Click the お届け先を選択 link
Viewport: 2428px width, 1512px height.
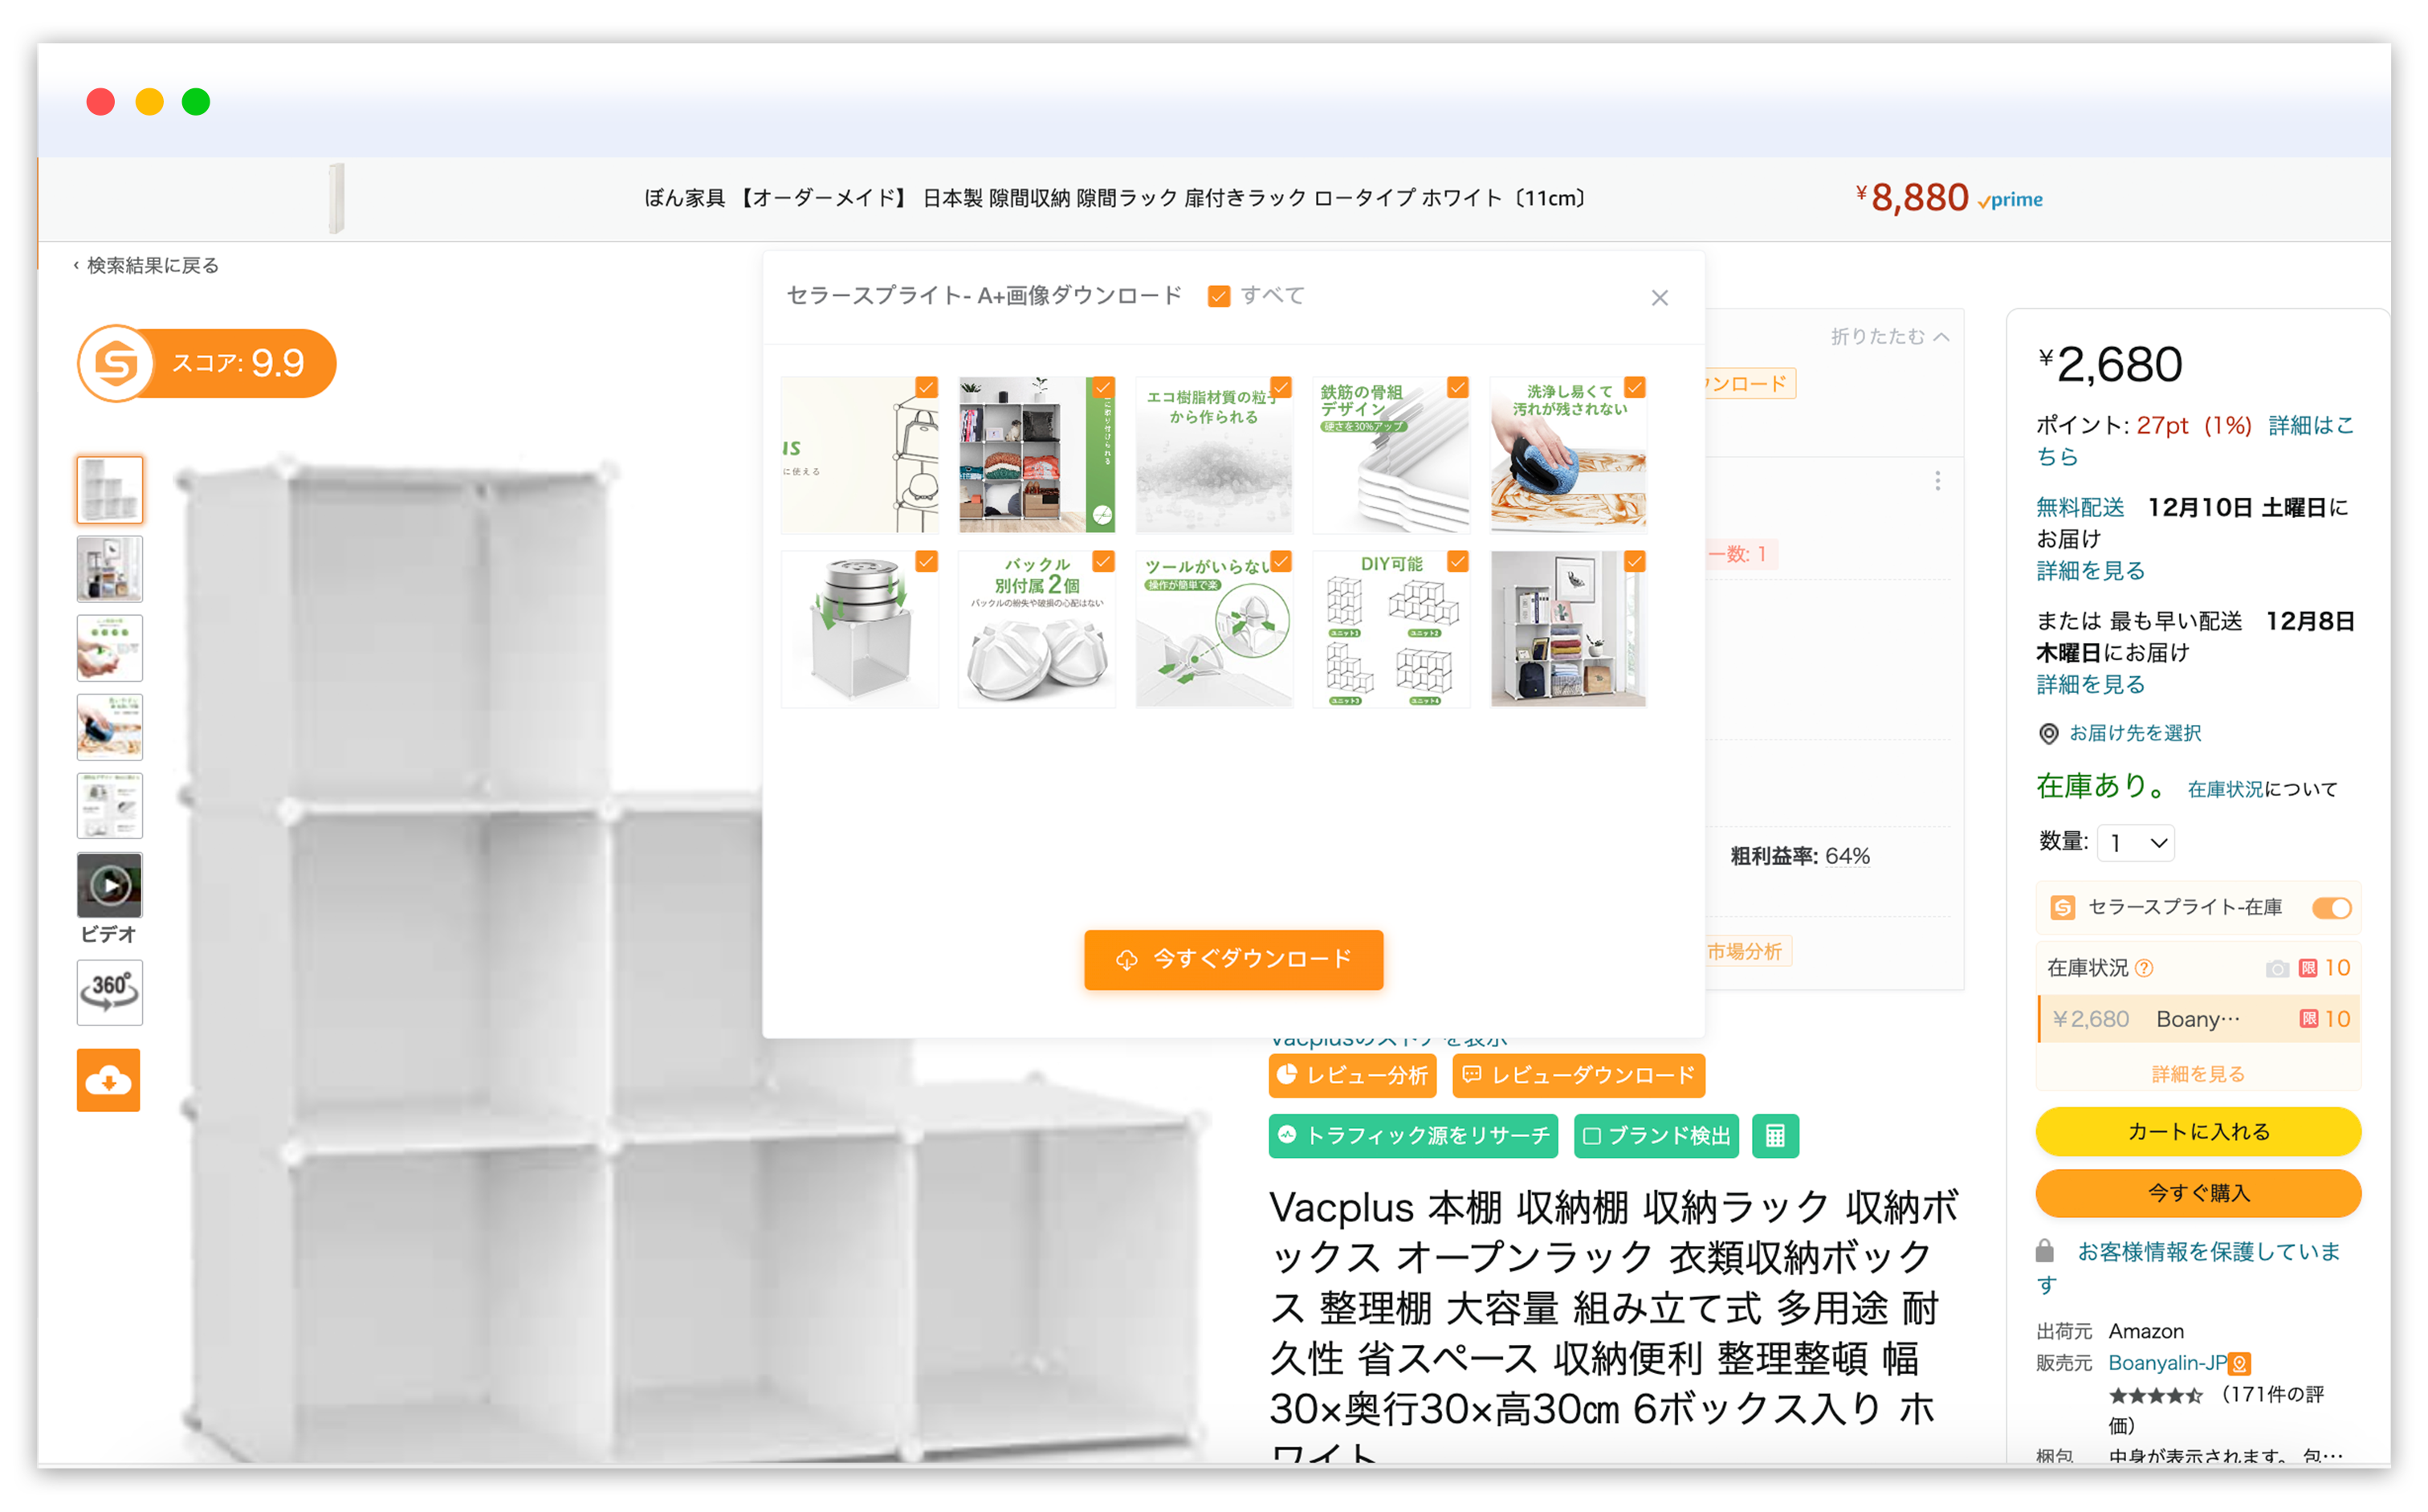2135,734
